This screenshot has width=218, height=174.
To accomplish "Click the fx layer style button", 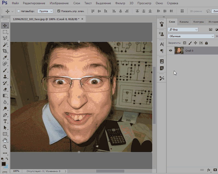I will (209, 170).
